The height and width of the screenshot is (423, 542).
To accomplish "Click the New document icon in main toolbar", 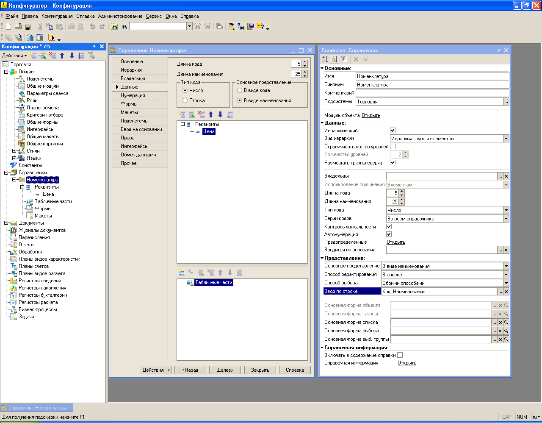I will (8, 26).
